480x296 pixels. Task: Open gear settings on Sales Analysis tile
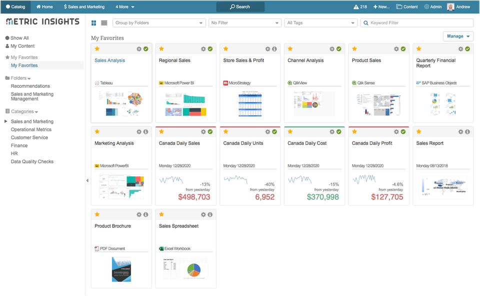pos(138,49)
